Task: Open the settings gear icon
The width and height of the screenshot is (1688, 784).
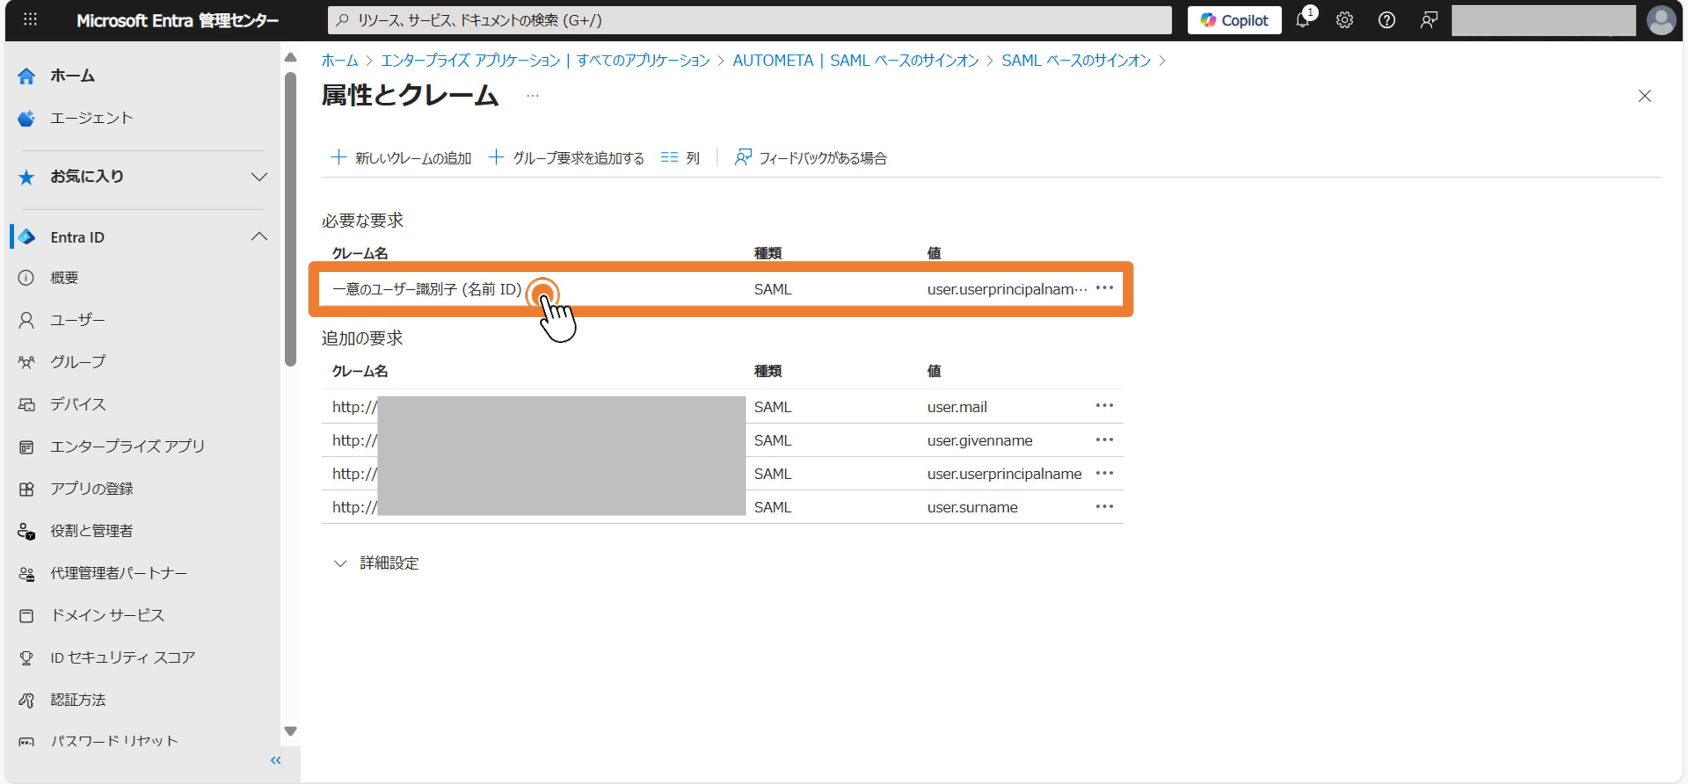Action: (x=1345, y=19)
